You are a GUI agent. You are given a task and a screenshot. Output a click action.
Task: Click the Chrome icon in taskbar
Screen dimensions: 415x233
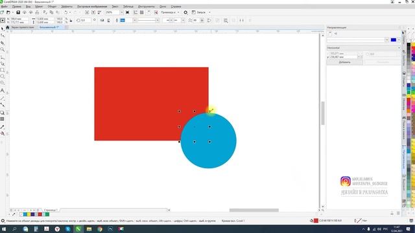pos(99,229)
